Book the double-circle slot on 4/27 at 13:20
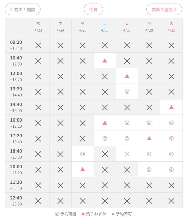 pyautogui.click(x=127, y=92)
